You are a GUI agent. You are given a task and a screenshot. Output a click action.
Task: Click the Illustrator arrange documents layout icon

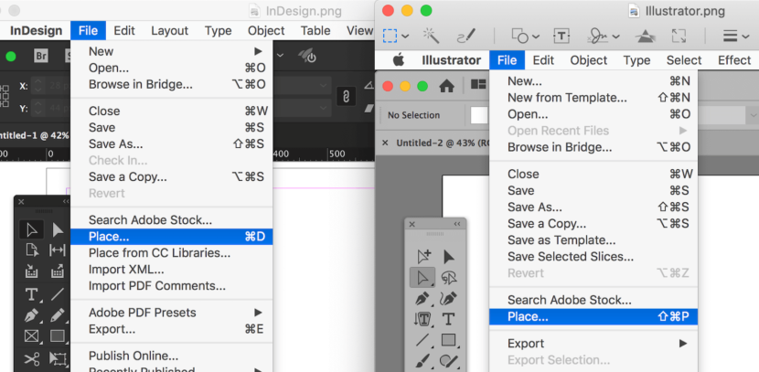(x=478, y=85)
